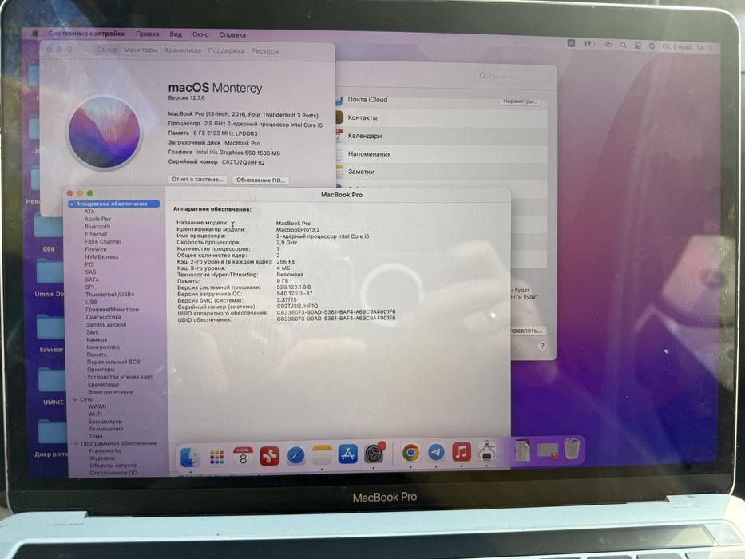745x559 pixels.
Task: Click the battery status icon in menu bar
Action: [588, 44]
